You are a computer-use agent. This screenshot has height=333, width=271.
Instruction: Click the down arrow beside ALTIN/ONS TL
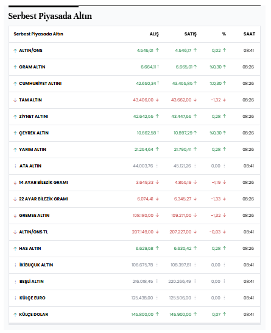[x=15, y=232]
